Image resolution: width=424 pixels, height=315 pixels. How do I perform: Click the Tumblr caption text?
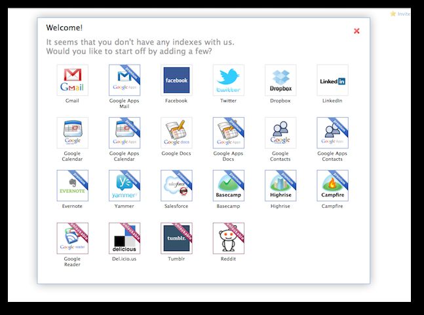pyautogui.click(x=176, y=259)
